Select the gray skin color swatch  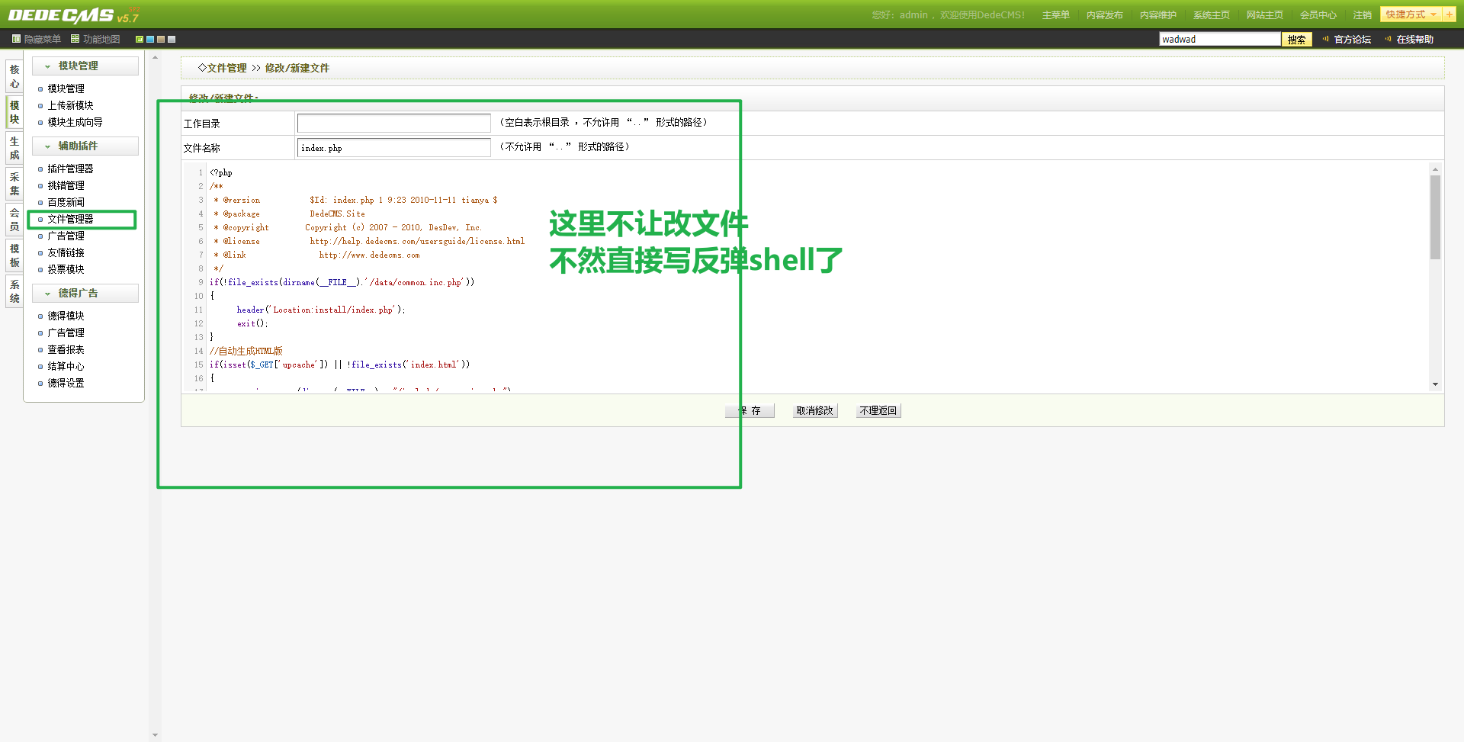172,39
